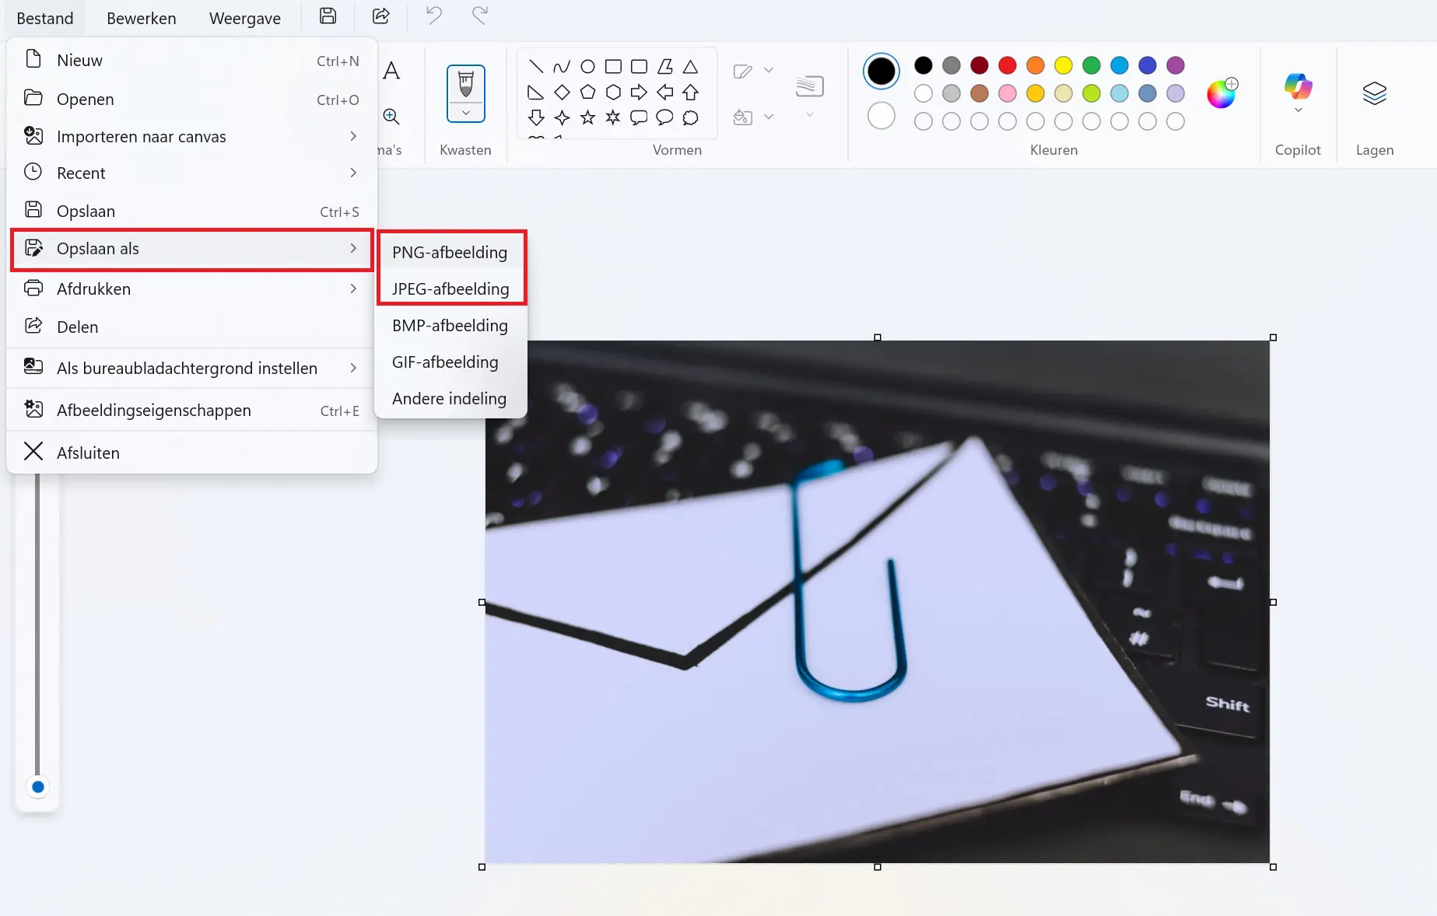
Task: Pick the diamond shape
Action: click(x=562, y=93)
